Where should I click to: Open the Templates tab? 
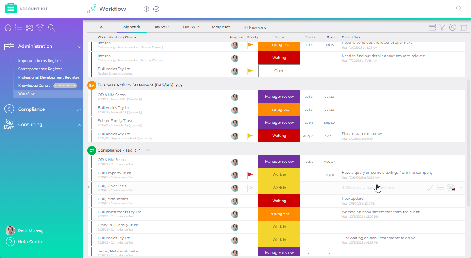click(x=221, y=27)
